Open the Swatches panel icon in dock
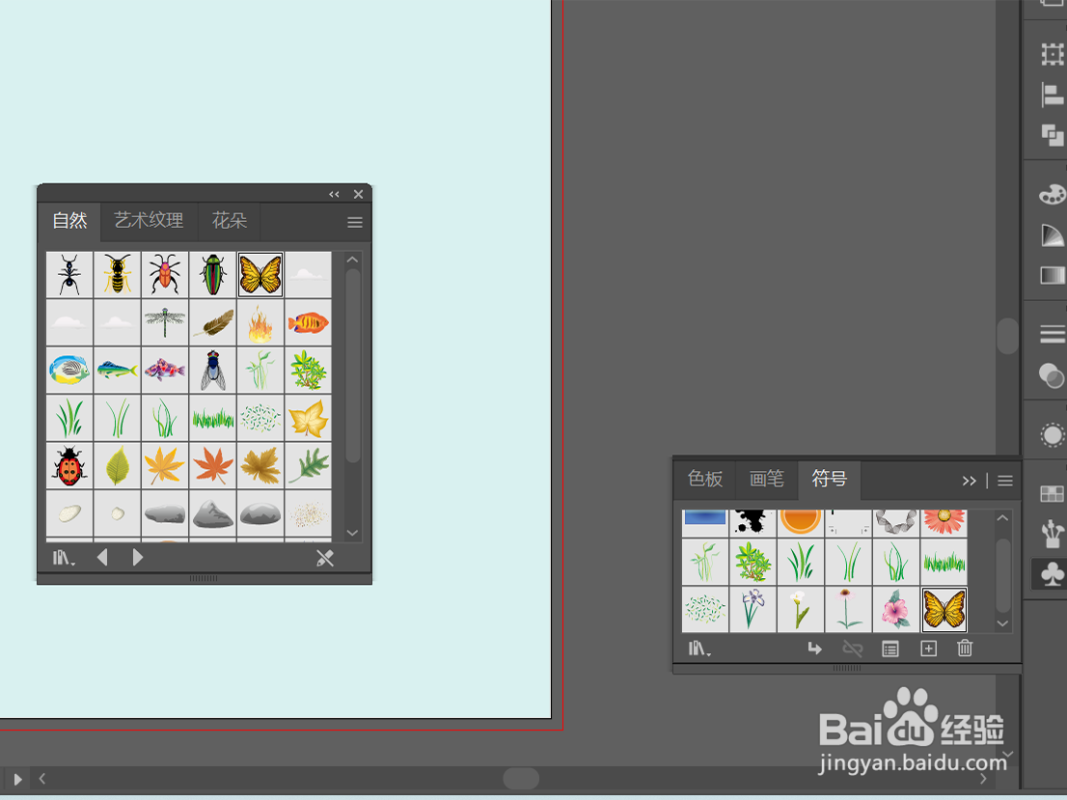 [x=1052, y=494]
